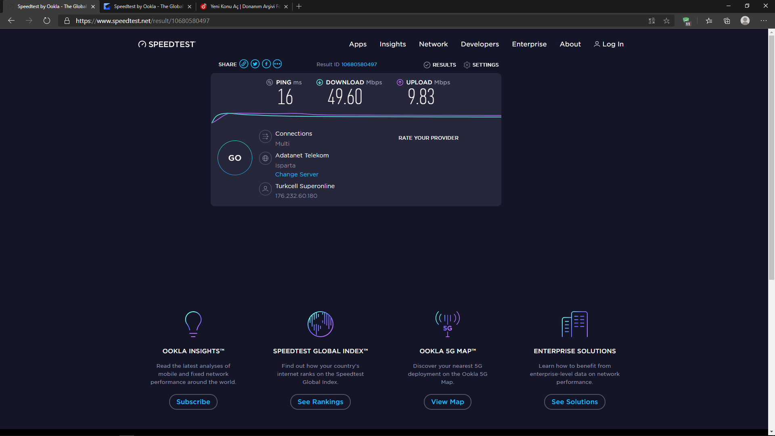
Task: Open browser collections icon
Action: point(727,21)
